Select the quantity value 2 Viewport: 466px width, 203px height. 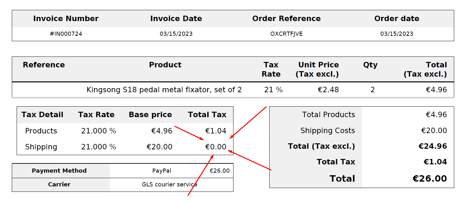tap(373, 90)
